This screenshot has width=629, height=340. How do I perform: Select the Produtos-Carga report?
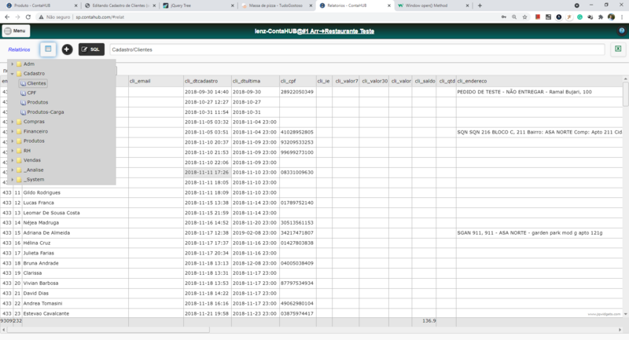46,112
